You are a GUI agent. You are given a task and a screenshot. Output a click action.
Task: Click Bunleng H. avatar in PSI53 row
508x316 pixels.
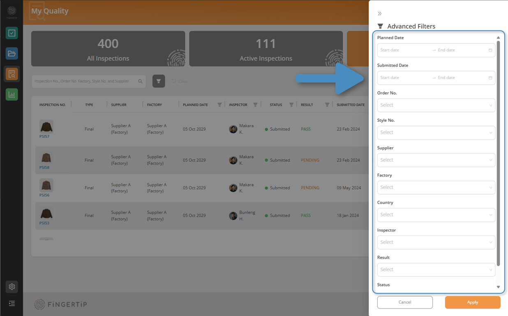point(233,216)
